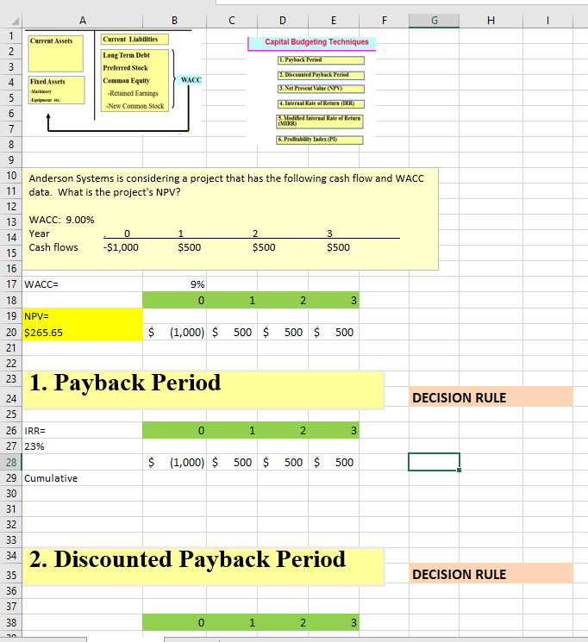Click green year 0 cell in row 18

[174, 300]
